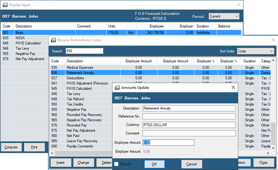Click the Print button in Payslip Input
The image size is (278, 170).
pyautogui.click(x=34, y=147)
